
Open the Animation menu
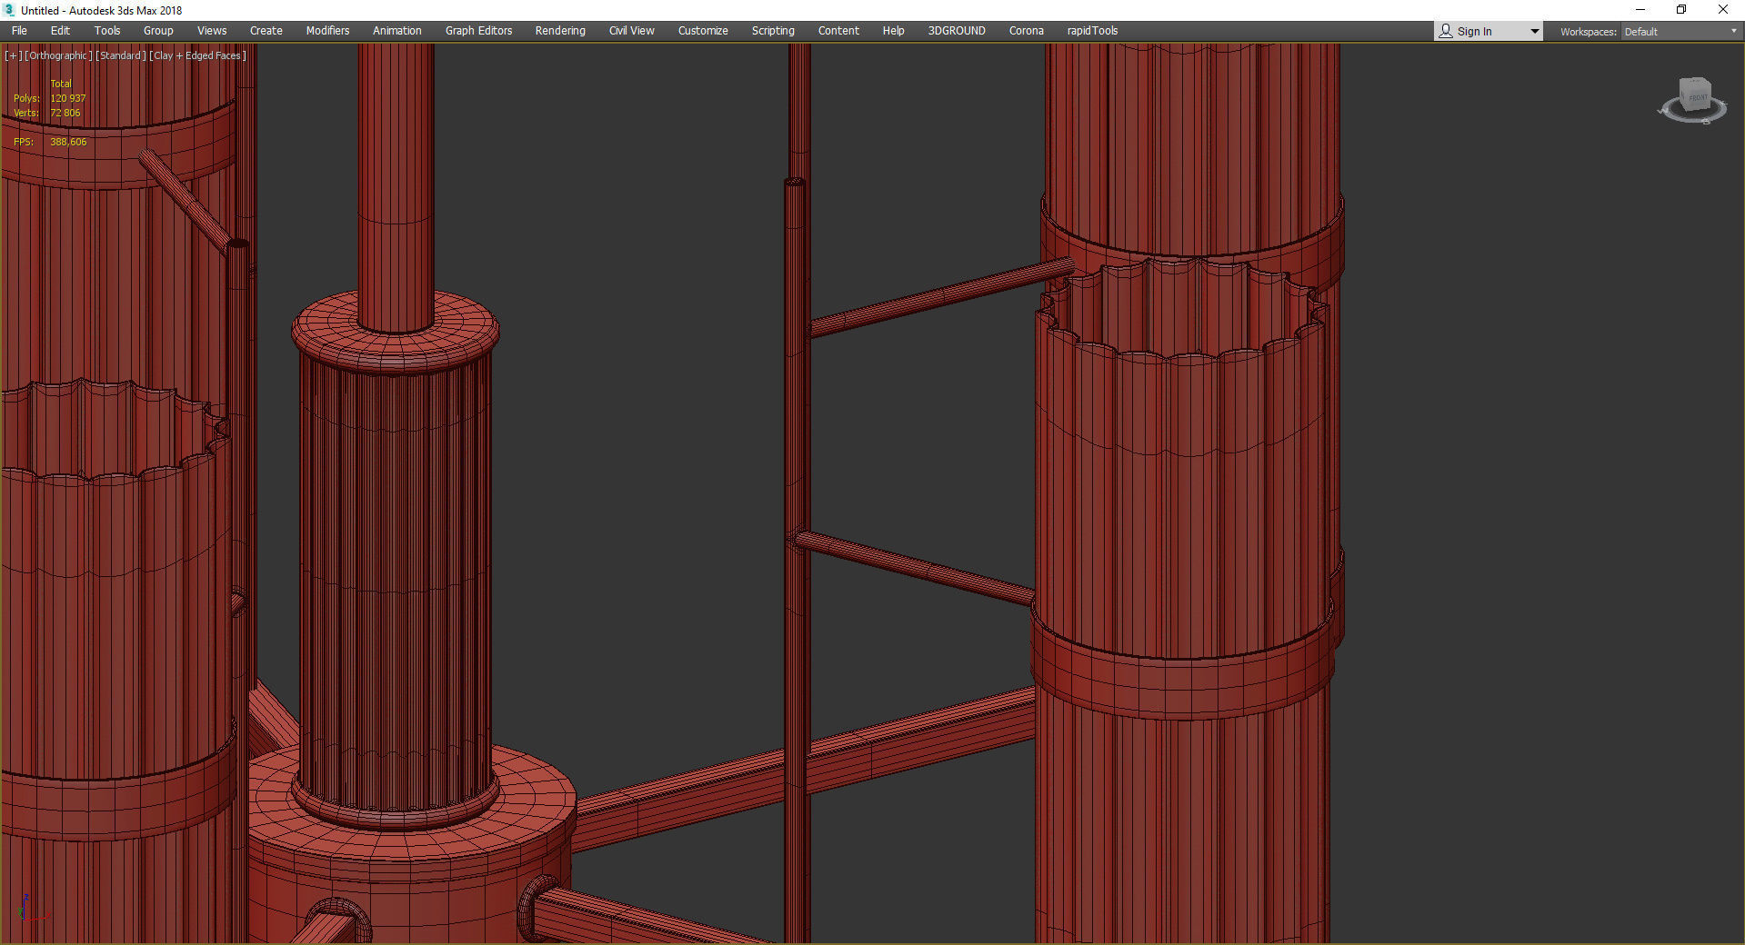(x=397, y=31)
